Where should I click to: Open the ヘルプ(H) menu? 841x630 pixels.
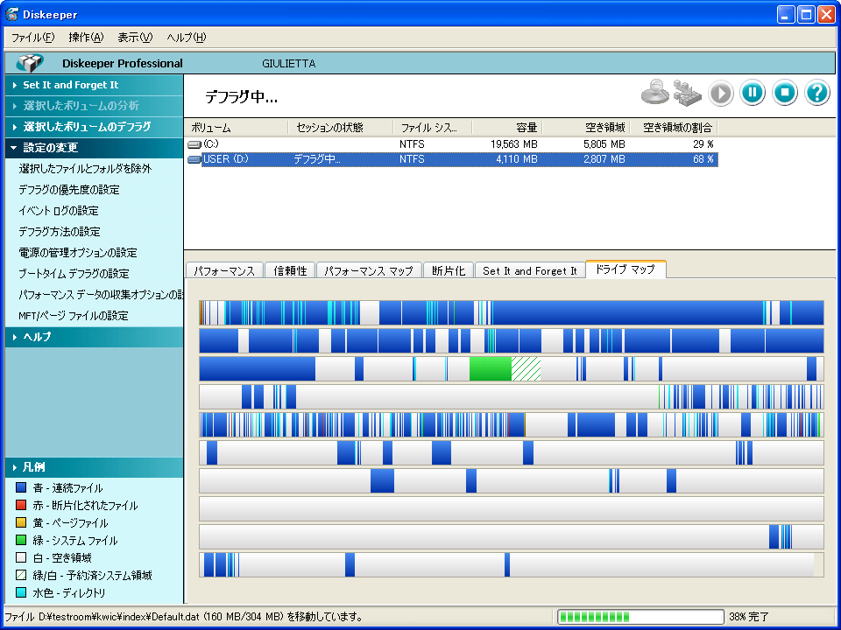pos(186,38)
